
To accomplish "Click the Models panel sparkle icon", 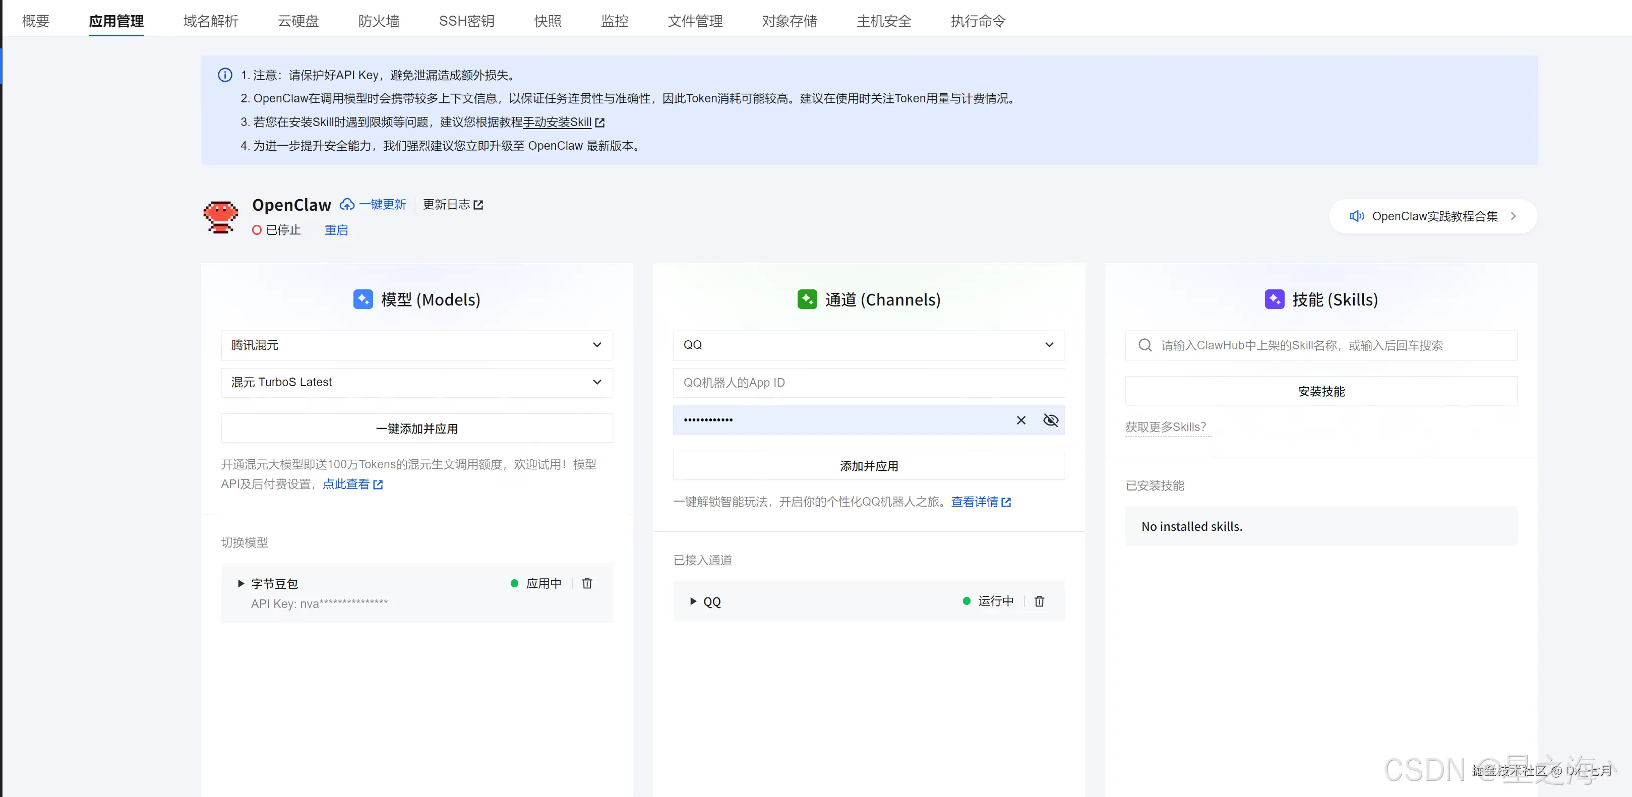I will pos(363,299).
